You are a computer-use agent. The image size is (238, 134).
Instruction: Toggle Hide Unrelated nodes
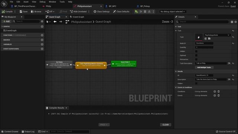(78, 12)
